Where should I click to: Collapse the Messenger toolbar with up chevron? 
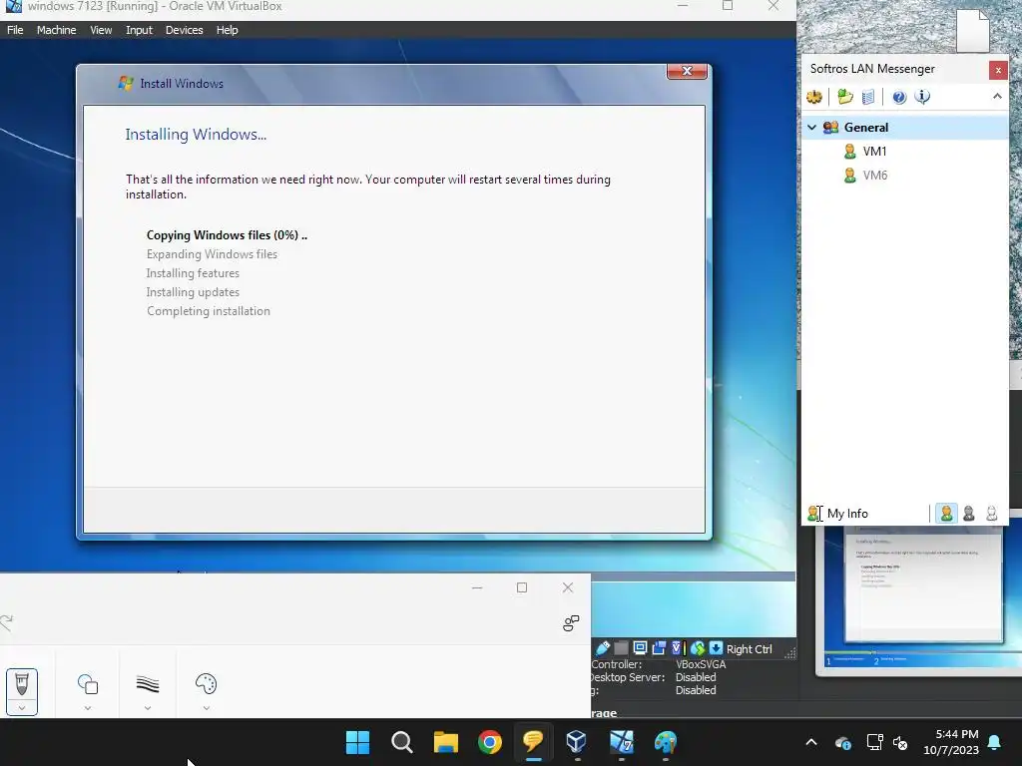pos(997,97)
